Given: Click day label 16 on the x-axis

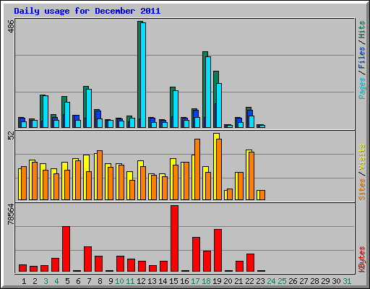Looking at the screenshot, I should (x=184, y=281).
